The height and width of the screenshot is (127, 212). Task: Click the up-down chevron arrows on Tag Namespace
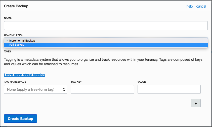64,89
